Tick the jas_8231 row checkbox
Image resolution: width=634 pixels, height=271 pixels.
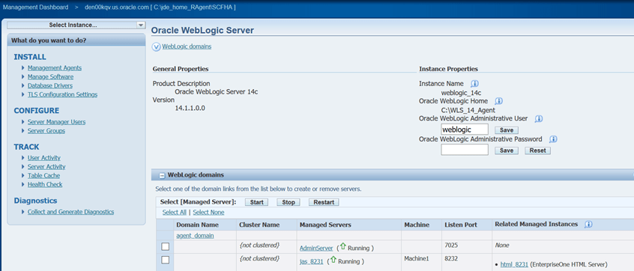click(166, 260)
